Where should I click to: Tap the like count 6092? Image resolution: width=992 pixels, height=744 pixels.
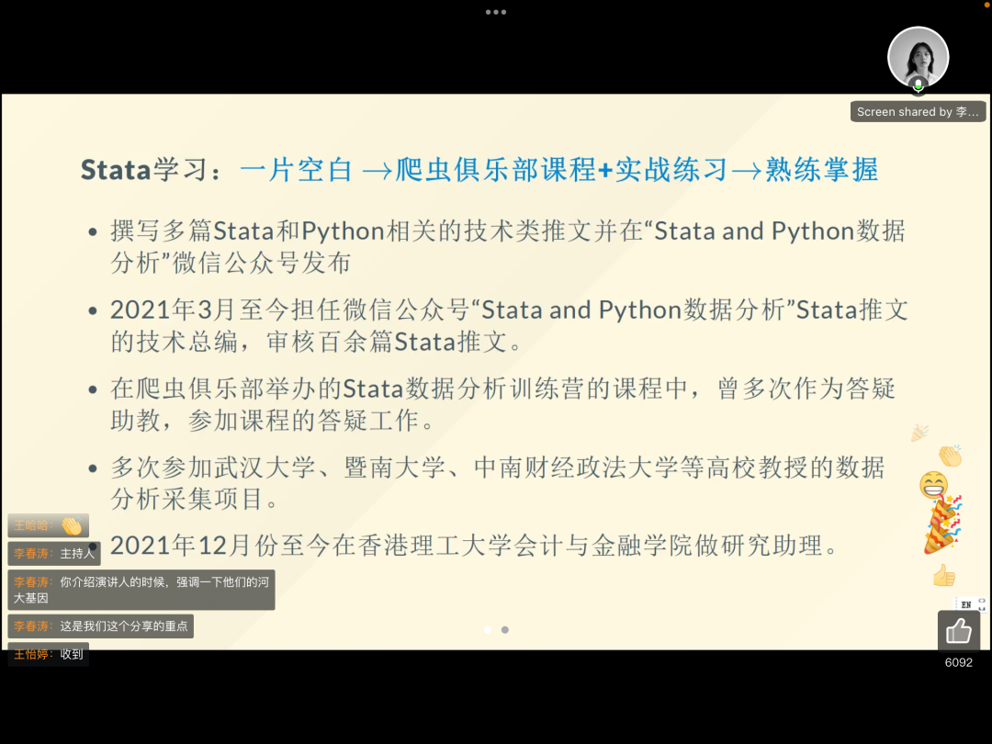958,662
